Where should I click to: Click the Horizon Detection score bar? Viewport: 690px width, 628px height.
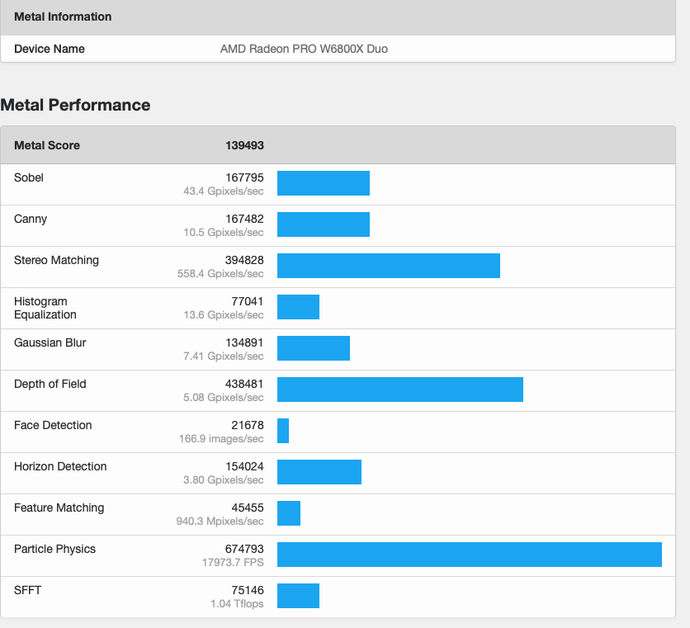(x=319, y=473)
